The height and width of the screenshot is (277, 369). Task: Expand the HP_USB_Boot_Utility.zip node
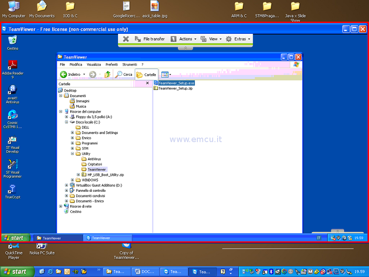(78, 175)
